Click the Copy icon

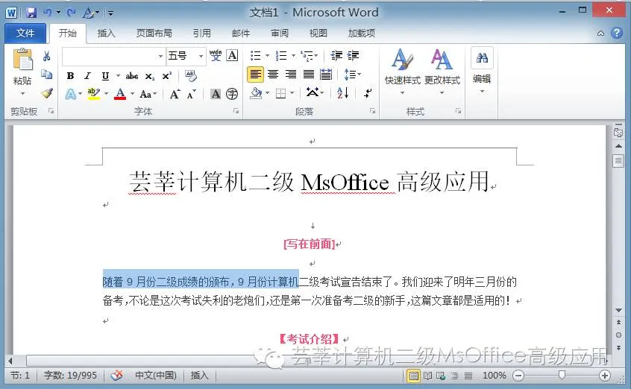47,75
